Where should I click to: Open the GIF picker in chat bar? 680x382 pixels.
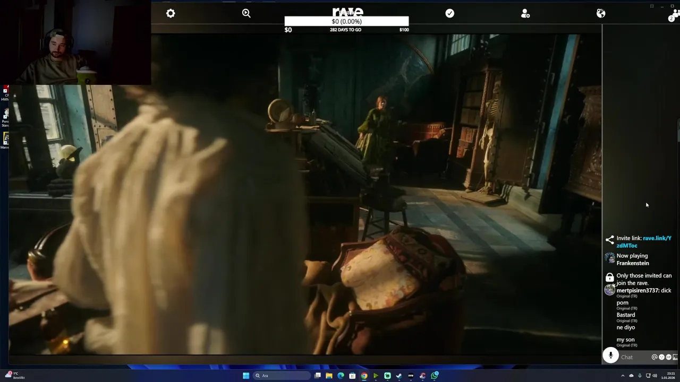[668, 357]
